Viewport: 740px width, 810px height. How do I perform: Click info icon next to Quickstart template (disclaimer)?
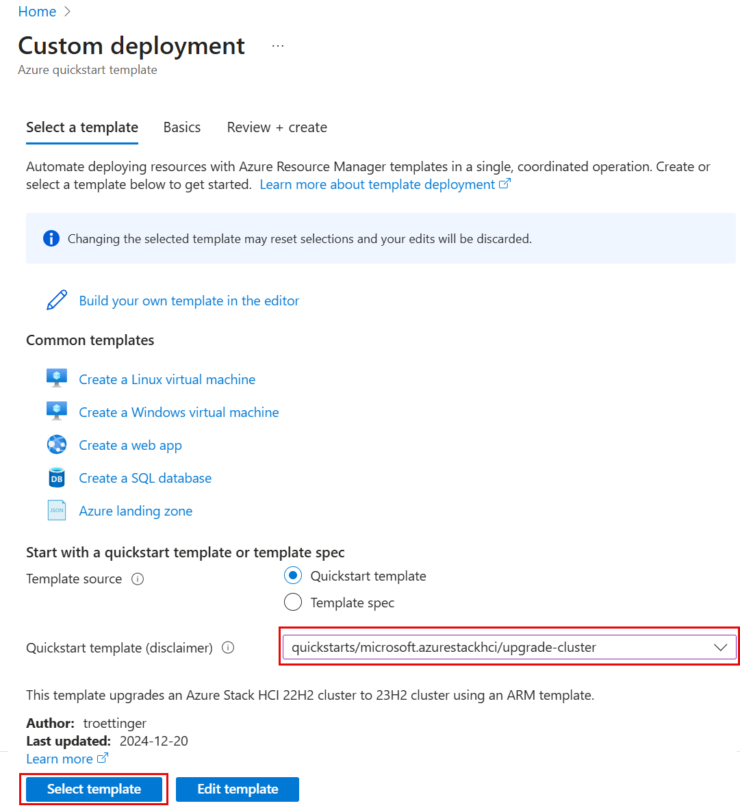click(229, 648)
